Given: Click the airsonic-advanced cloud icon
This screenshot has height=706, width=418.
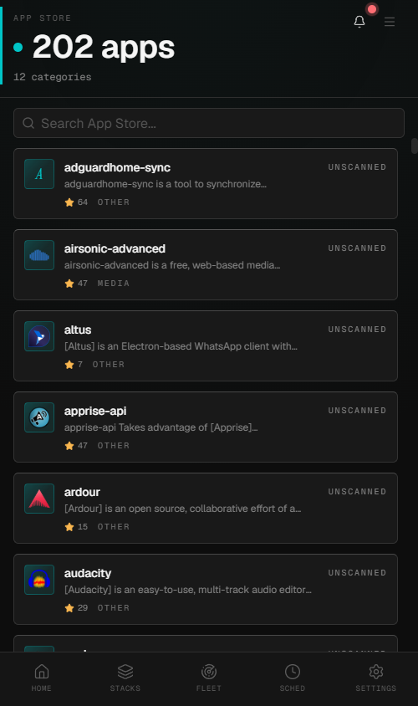Looking at the screenshot, I should pyautogui.click(x=39, y=255).
